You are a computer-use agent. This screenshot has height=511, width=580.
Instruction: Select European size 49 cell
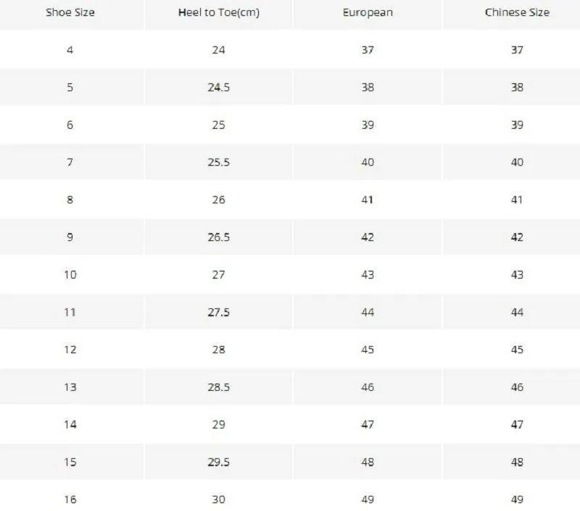click(368, 499)
